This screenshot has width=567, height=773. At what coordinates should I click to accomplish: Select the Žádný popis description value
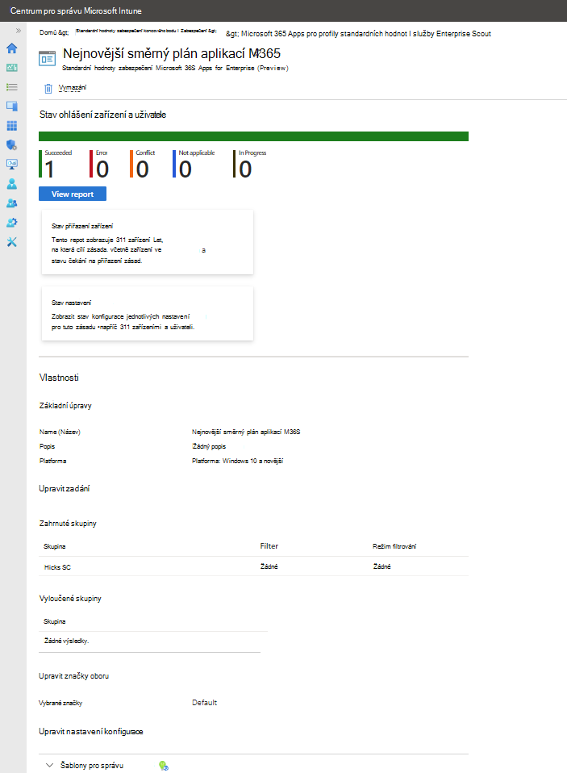[x=209, y=446]
